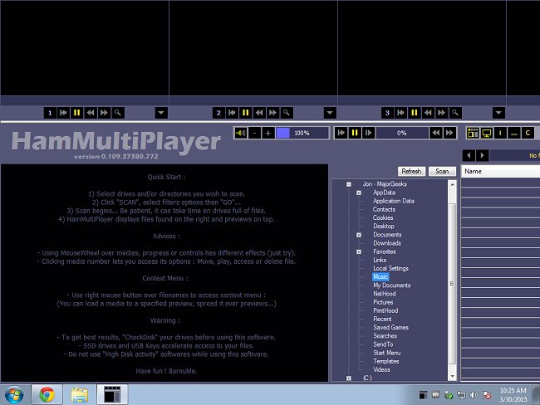
Task: Open Google Chrome from the taskbar
Action: [47, 394]
